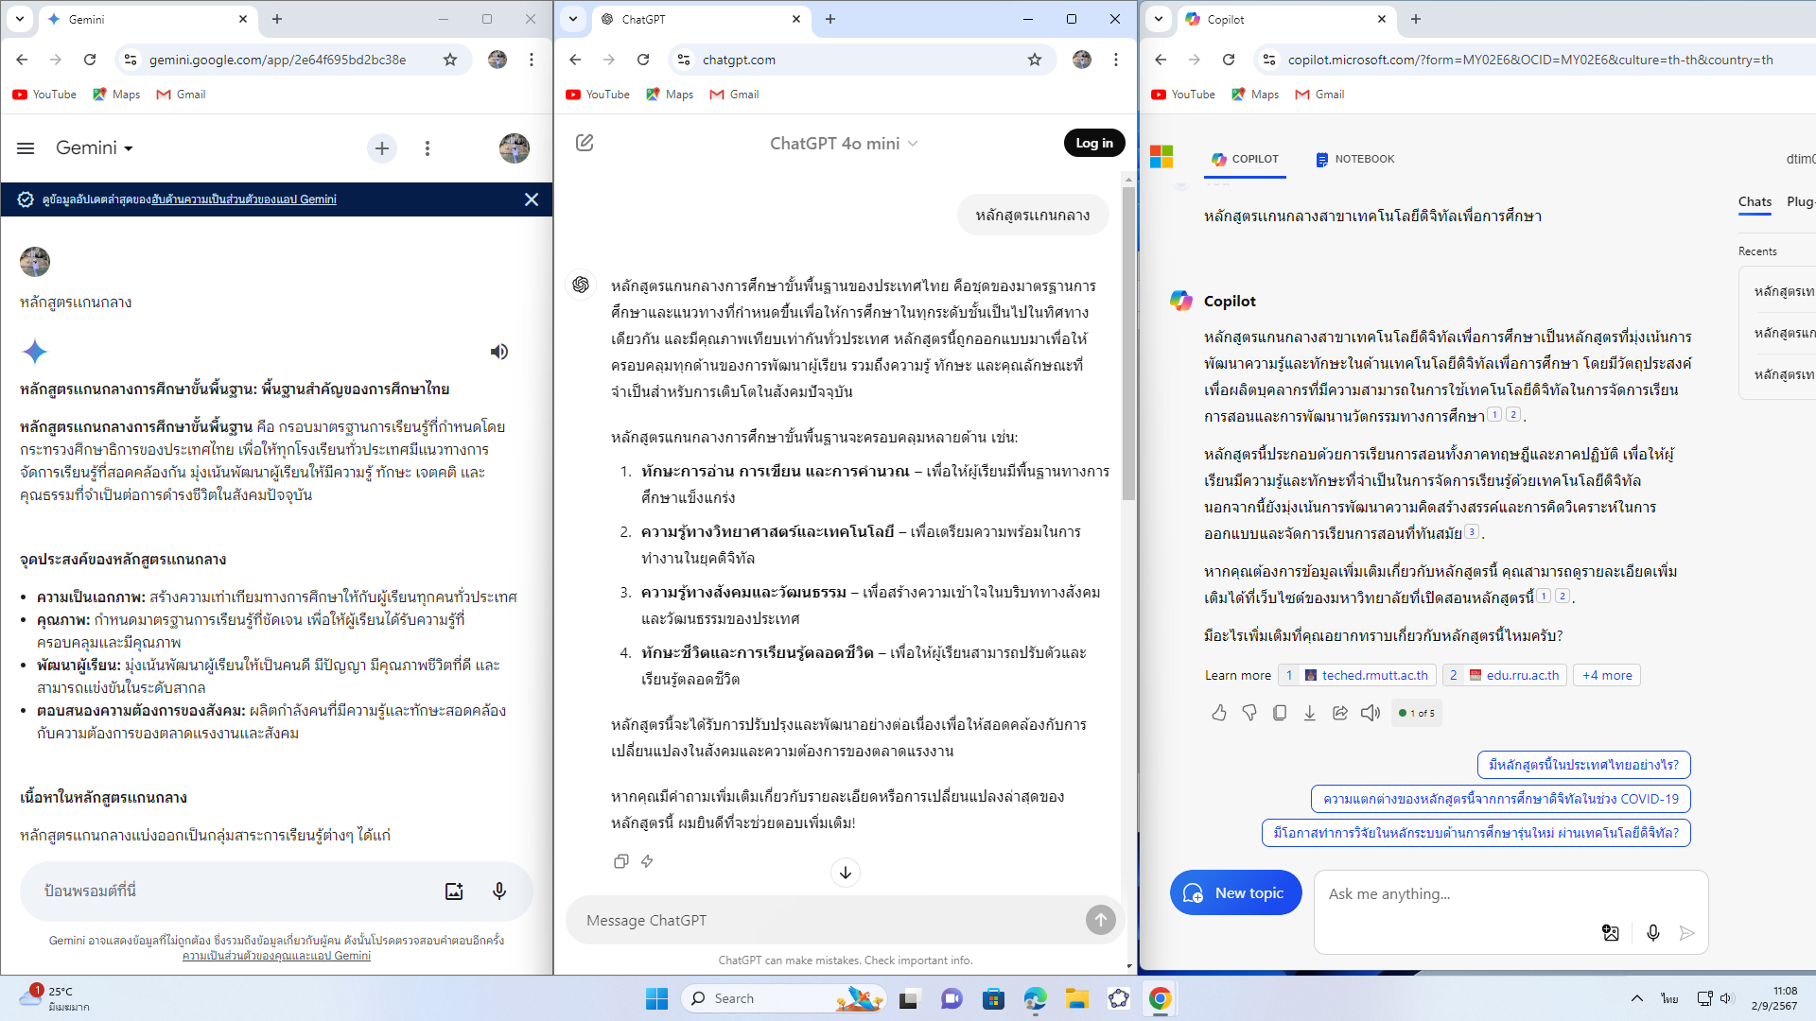Click ChatGPT's new chat pencil icon
Screen dimensions: 1816x1021
click(x=585, y=143)
